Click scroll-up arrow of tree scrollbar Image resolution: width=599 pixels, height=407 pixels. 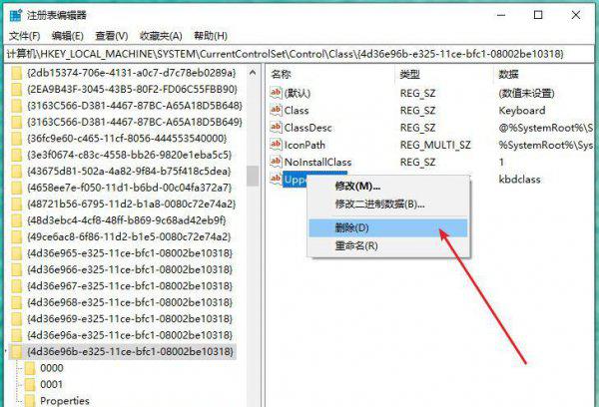(x=253, y=72)
